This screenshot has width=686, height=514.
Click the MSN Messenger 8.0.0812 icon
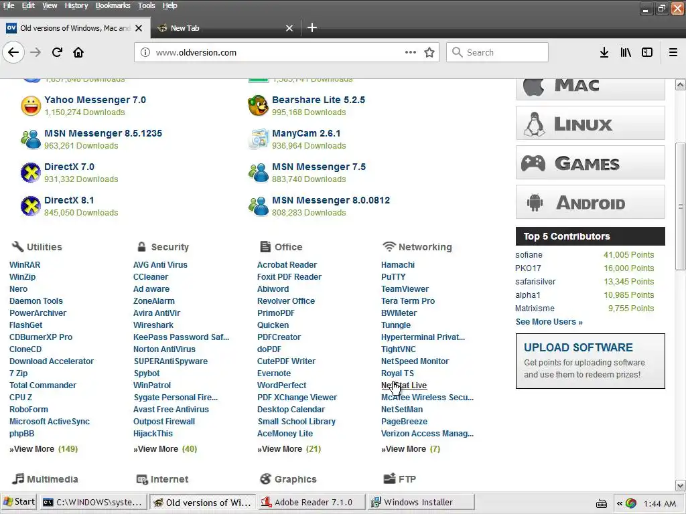coord(258,206)
